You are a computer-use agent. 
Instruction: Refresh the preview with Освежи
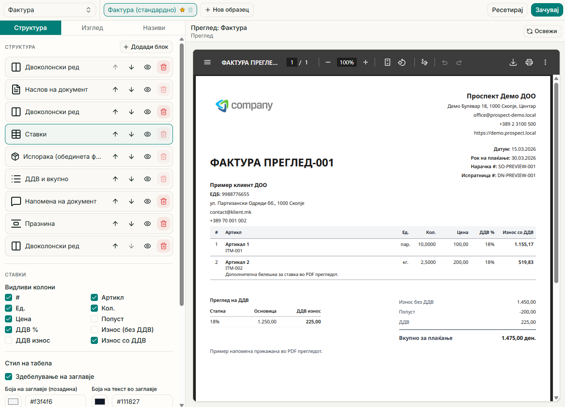543,31
